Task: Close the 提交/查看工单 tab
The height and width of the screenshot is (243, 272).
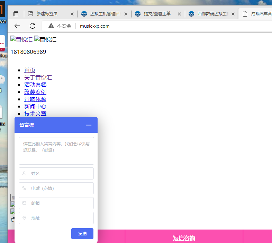Action: click(180, 14)
